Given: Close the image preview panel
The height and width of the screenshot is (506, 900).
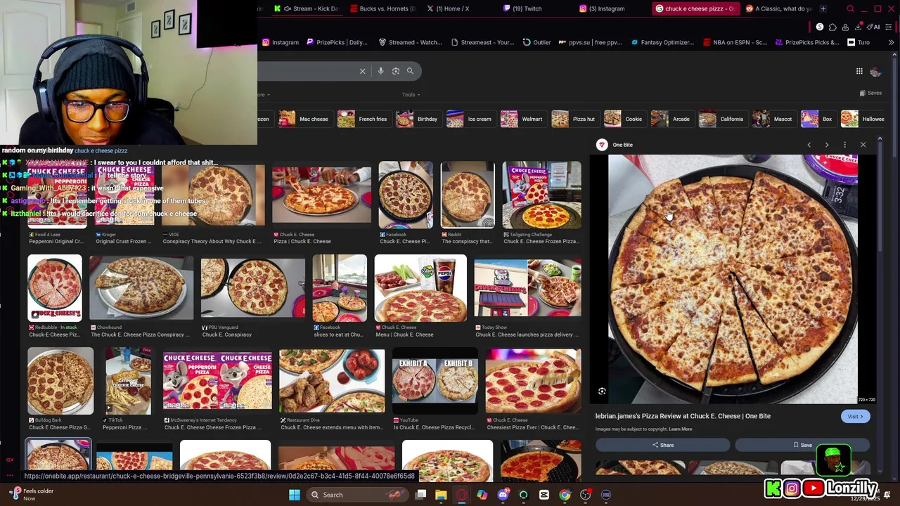Looking at the screenshot, I should pos(863,145).
